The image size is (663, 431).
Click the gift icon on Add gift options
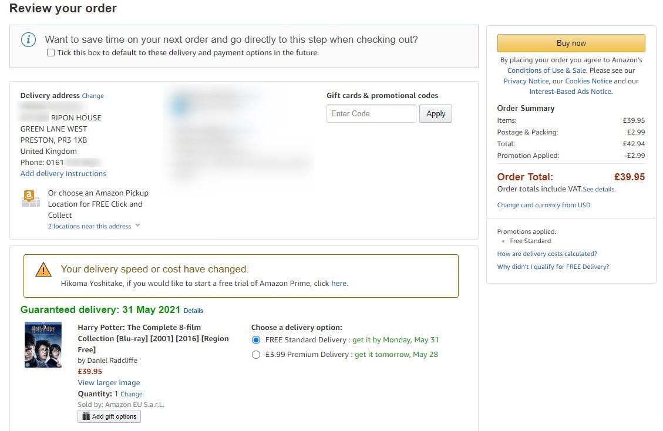[x=86, y=416]
